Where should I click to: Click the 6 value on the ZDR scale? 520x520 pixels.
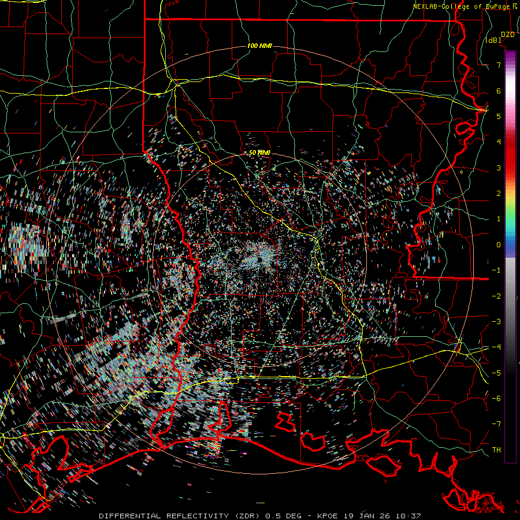point(499,91)
